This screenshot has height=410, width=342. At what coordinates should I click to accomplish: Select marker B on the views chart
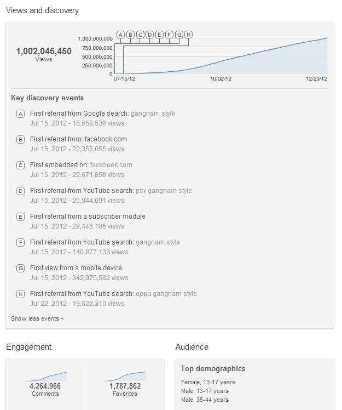[x=130, y=35]
